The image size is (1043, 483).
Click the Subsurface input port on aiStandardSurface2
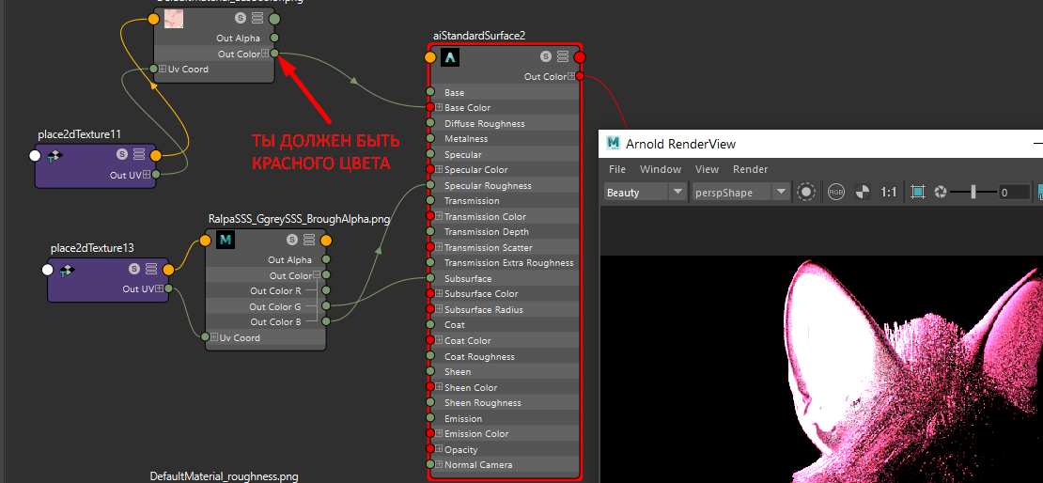(x=430, y=279)
